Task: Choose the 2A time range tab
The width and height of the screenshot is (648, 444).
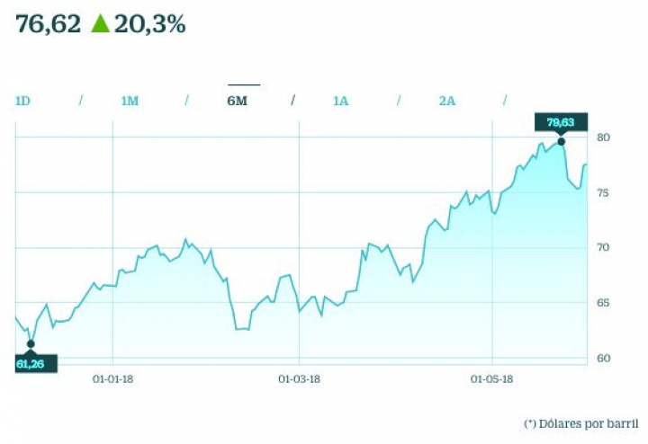Action: click(447, 101)
